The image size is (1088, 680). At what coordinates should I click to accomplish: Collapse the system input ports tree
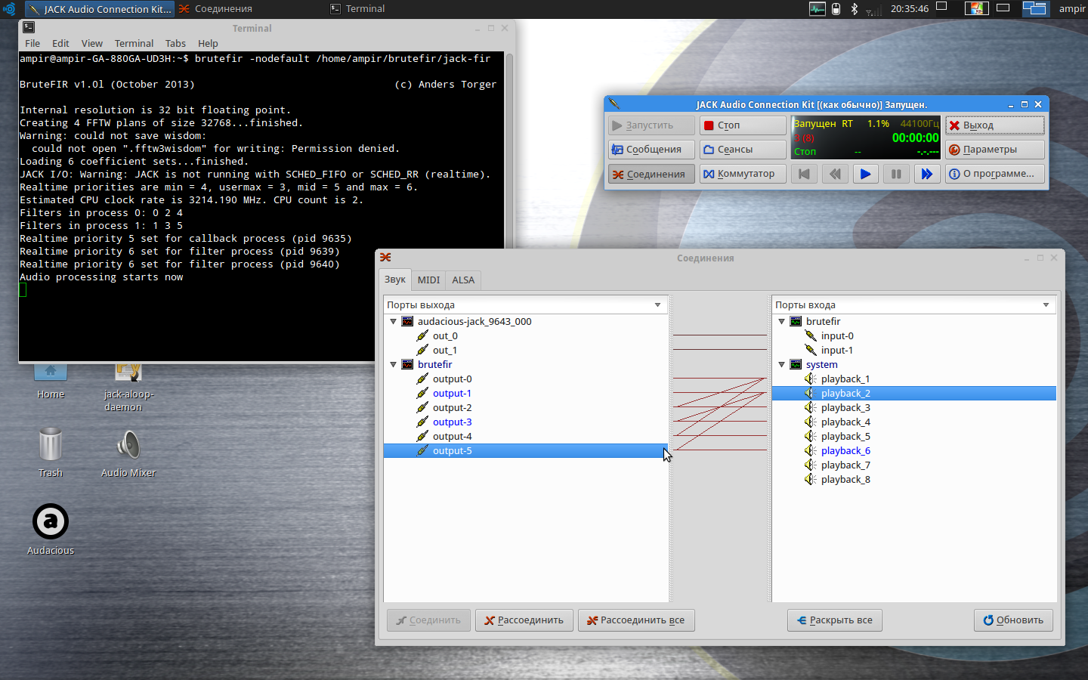[x=781, y=364]
